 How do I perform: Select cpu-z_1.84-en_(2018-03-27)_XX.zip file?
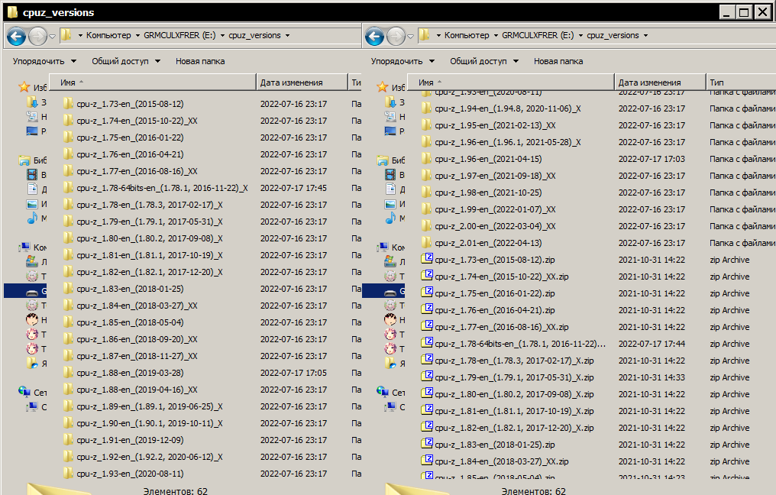(502, 461)
